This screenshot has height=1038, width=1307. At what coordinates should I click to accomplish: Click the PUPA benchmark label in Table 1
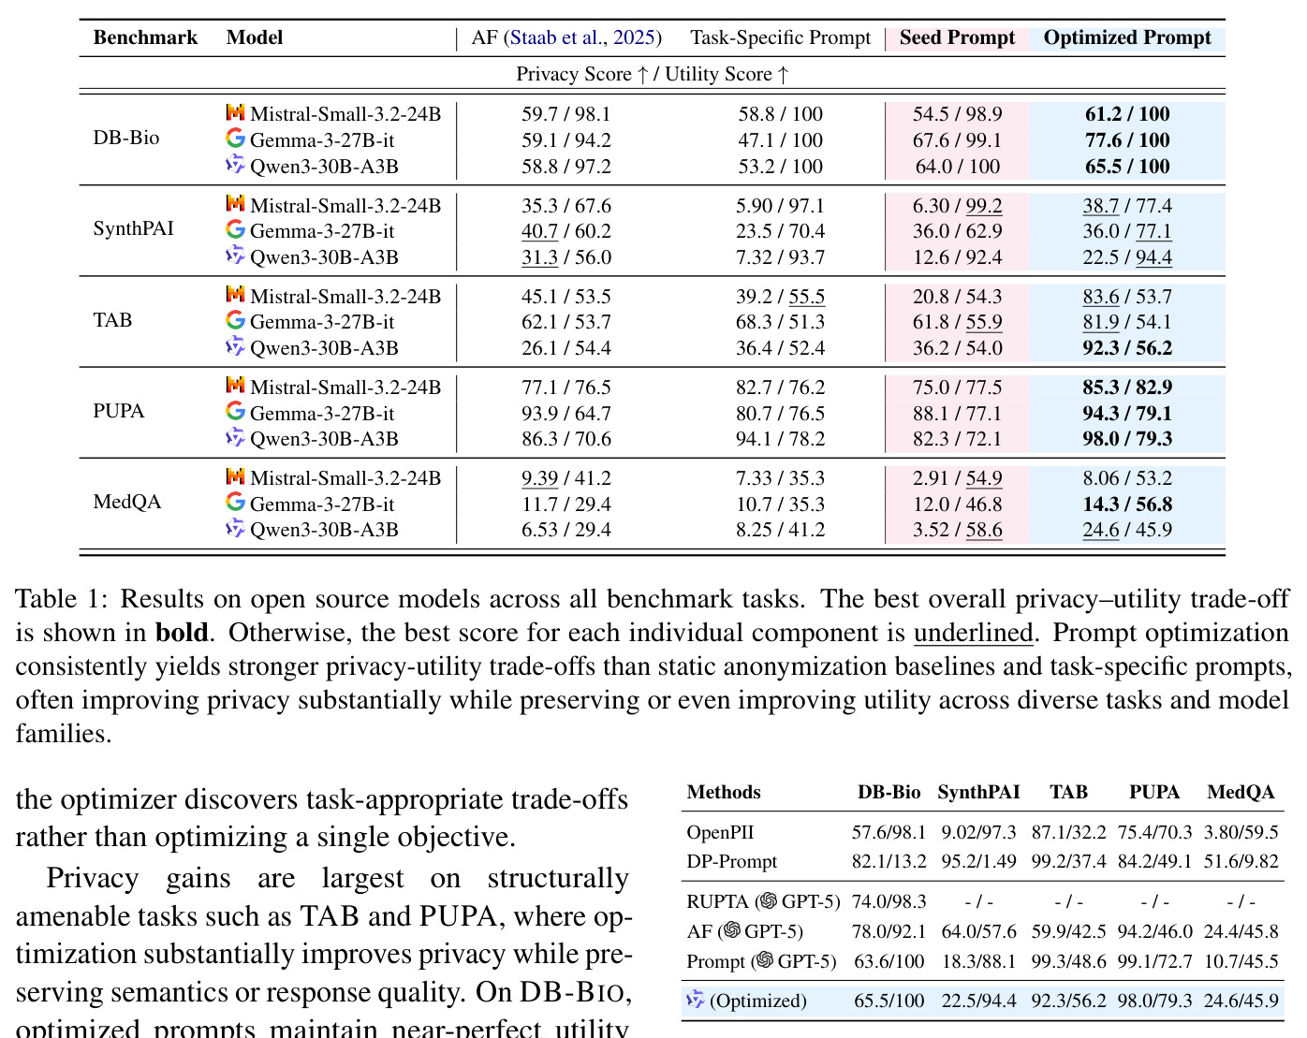pyautogui.click(x=119, y=411)
